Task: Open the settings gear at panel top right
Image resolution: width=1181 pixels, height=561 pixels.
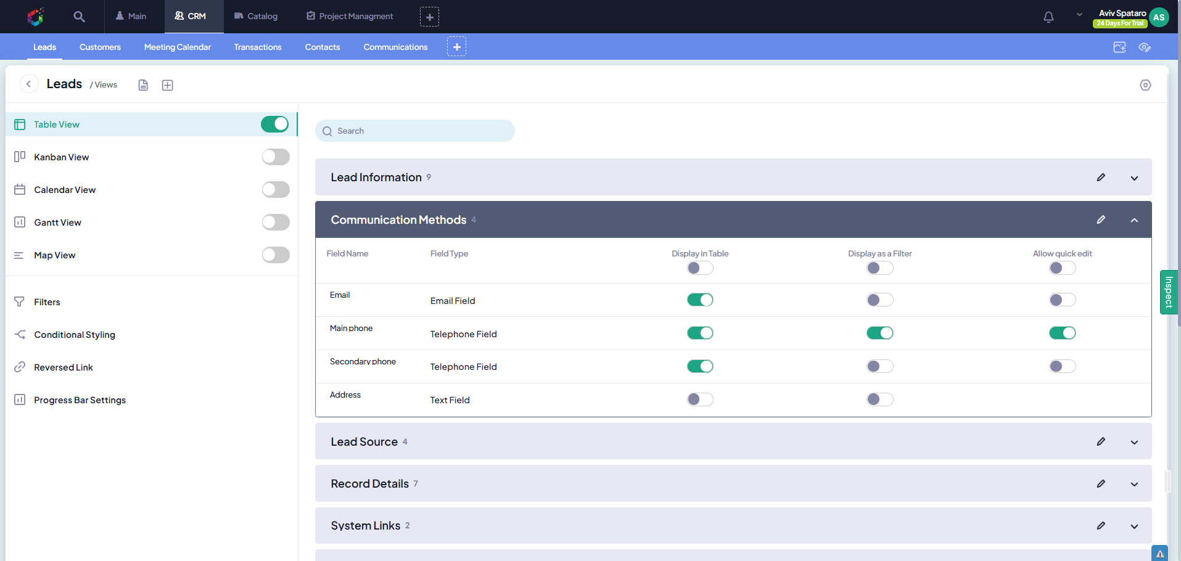Action: pos(1145,85)
